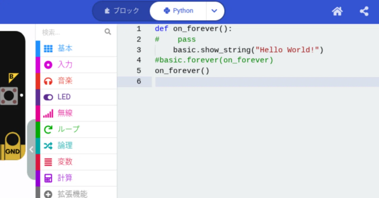Click the commented '# pass' line

[175, 39]
